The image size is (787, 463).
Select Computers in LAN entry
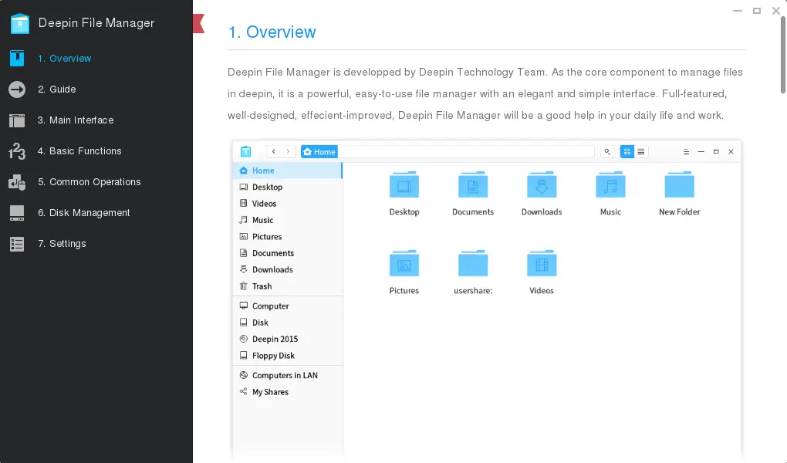[288, 375]
